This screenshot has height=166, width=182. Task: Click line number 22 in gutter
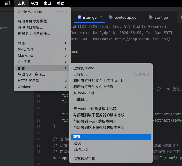tap(38, 158)
